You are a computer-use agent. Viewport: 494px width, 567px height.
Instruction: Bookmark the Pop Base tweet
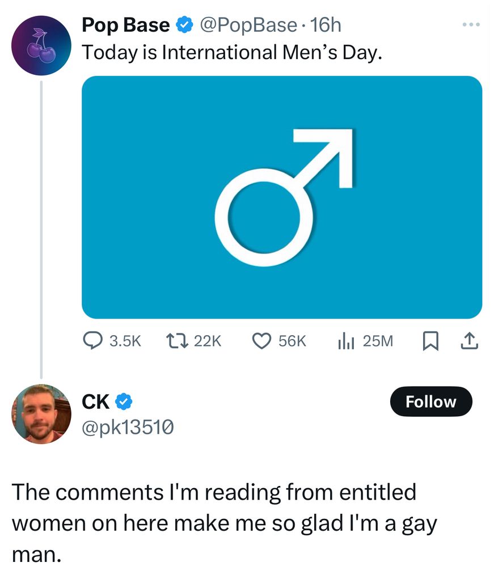point(430,340)
